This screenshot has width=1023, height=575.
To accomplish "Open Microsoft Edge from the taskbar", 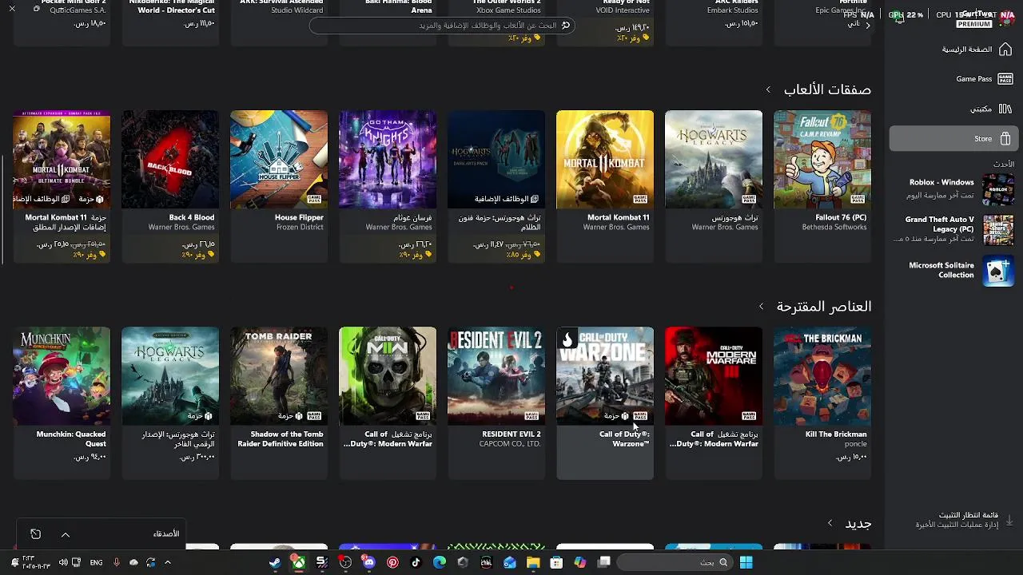I will point(440,563).
